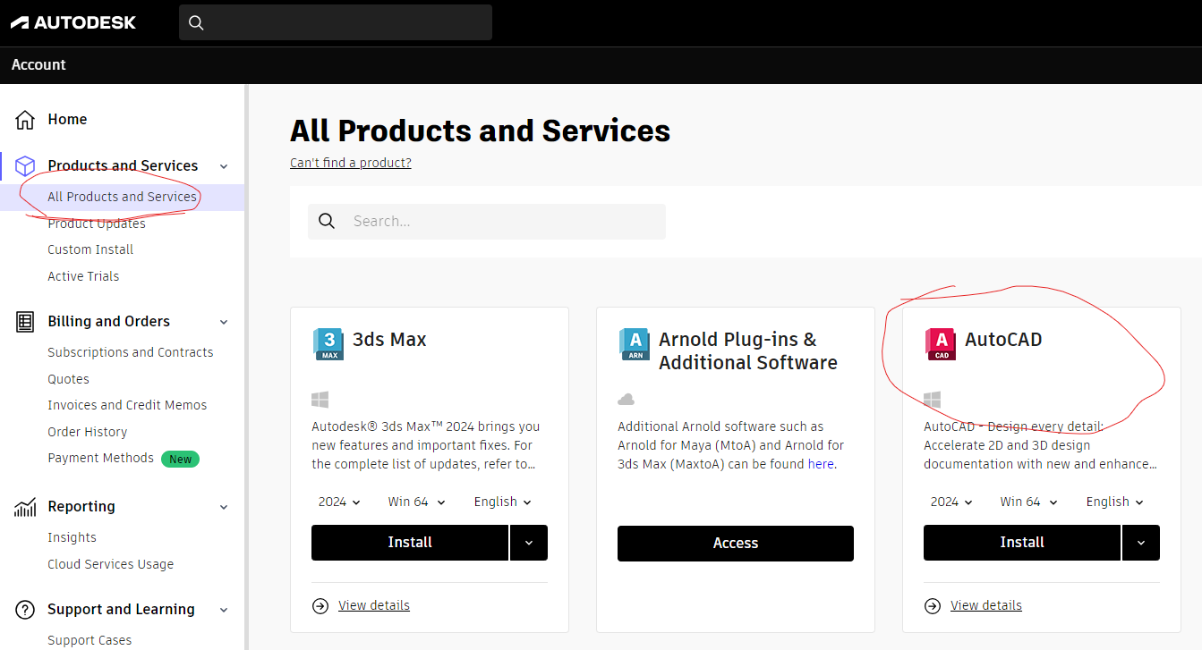The width and height of the screenshot is (1202, 650).
Task: Click the Access button for Arnold
Action: pyautogui.click(x=735, y=543)
